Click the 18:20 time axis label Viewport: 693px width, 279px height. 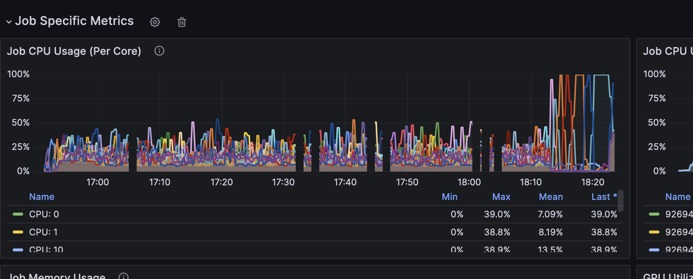tap(593, 182)
